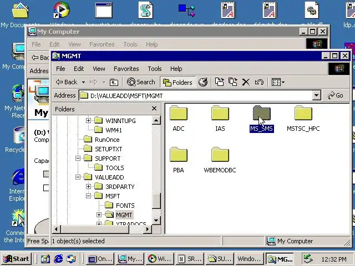Select the MS_SMS folder
355x266 pixels.
click(x=261, y=119)
